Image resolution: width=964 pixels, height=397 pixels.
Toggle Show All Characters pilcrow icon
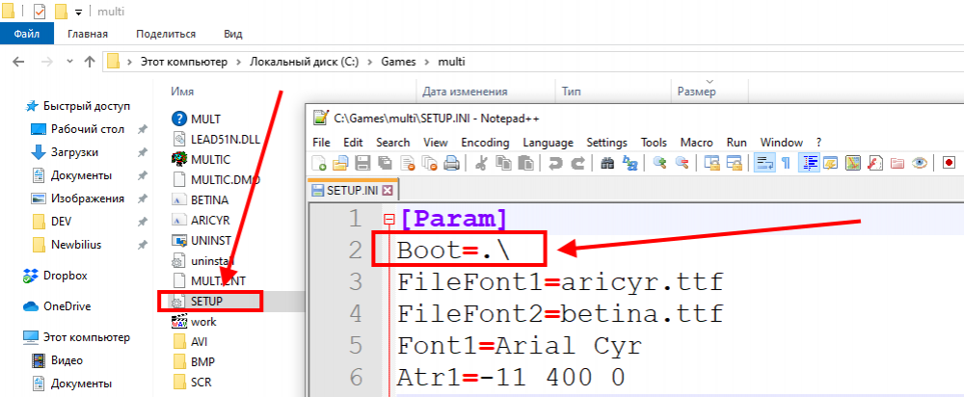[x=786, y=163]
